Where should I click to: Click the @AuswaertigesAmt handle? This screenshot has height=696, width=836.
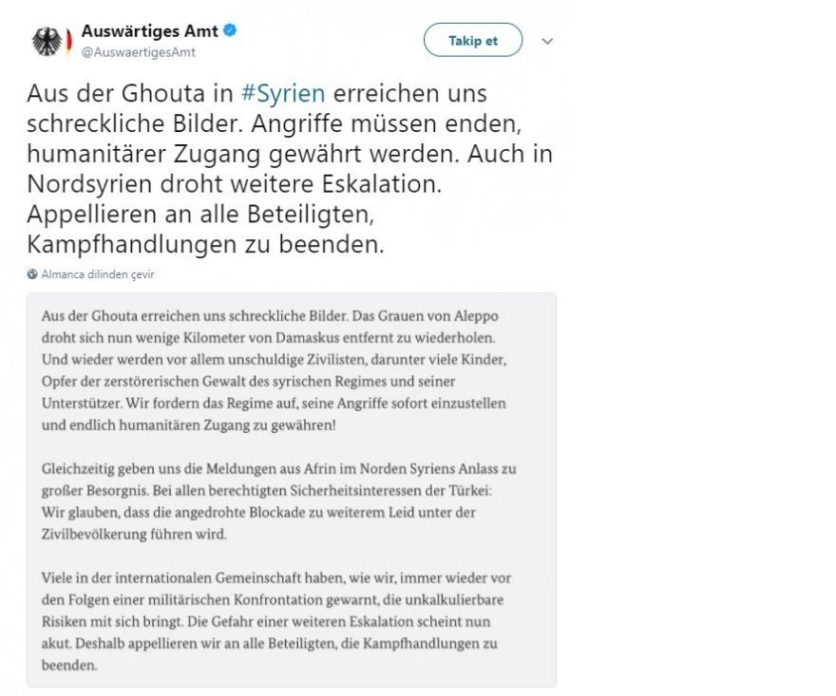tap(139, 52)
